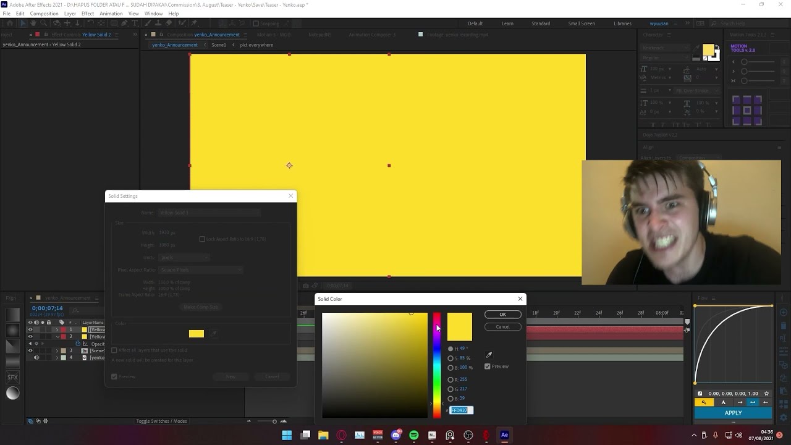
Task: Click the APPLY button in easing panel
Action: [x=733, y=413]
